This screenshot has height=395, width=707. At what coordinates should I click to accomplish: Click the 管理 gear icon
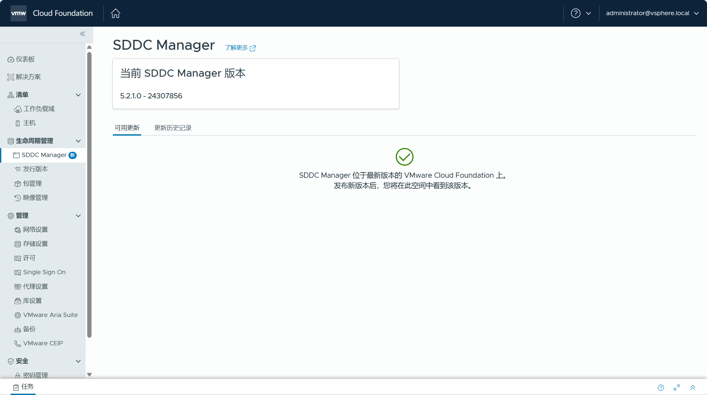(x=11, y=216)
